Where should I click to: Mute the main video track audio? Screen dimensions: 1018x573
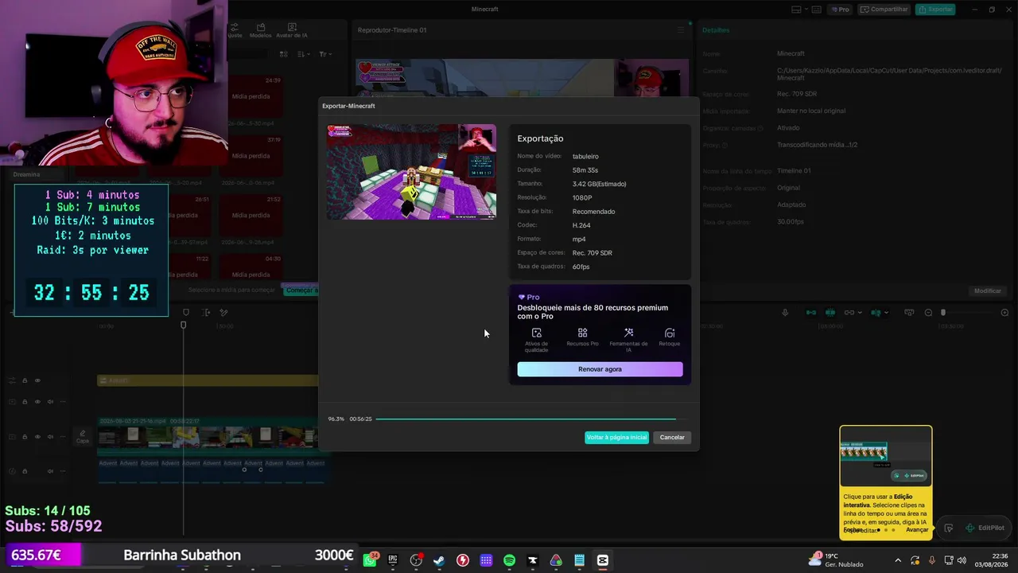pyautogui.click(x=50, y=436)
